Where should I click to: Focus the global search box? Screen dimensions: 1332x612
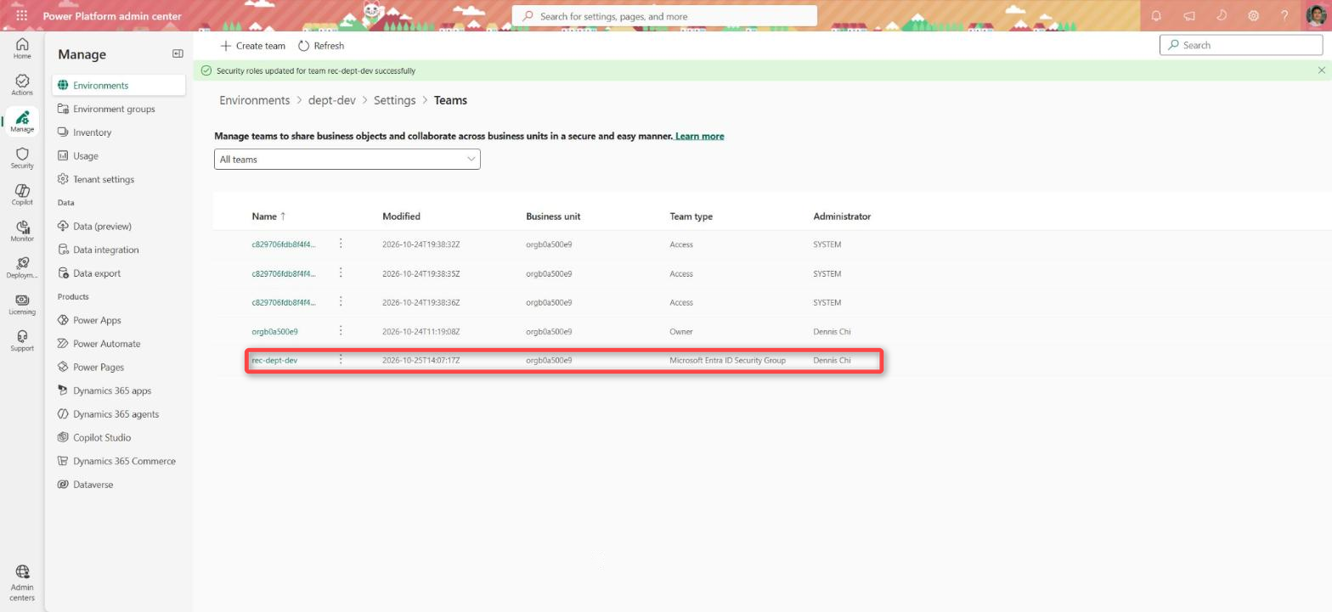coord(664,16)
